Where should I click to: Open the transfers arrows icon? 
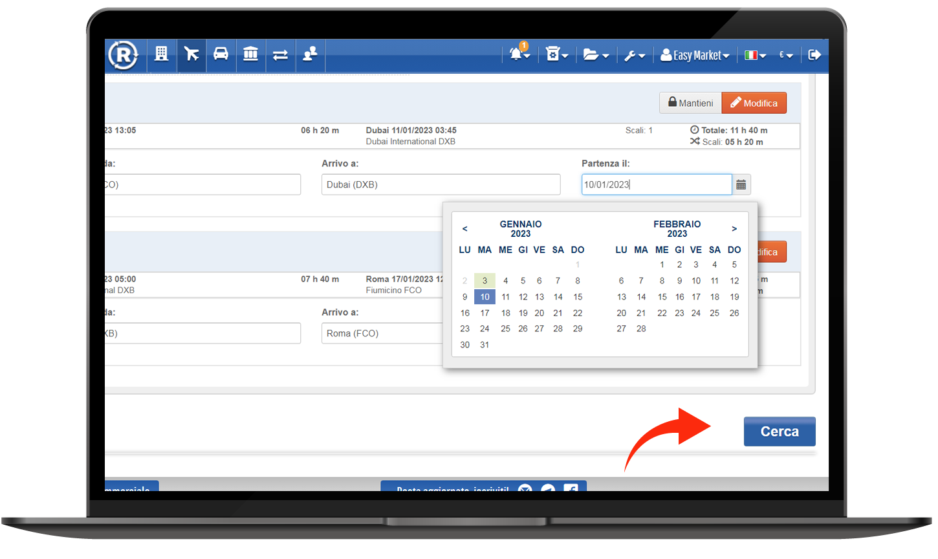(280, 55)
